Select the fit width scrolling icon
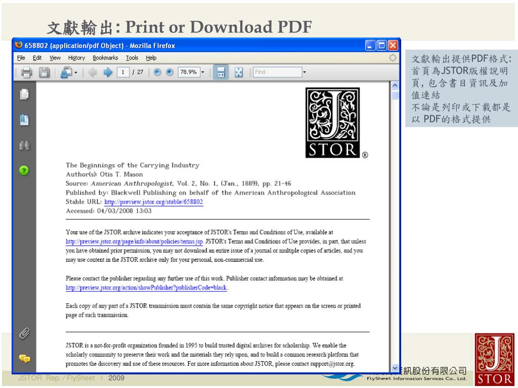 coord(221,72)
